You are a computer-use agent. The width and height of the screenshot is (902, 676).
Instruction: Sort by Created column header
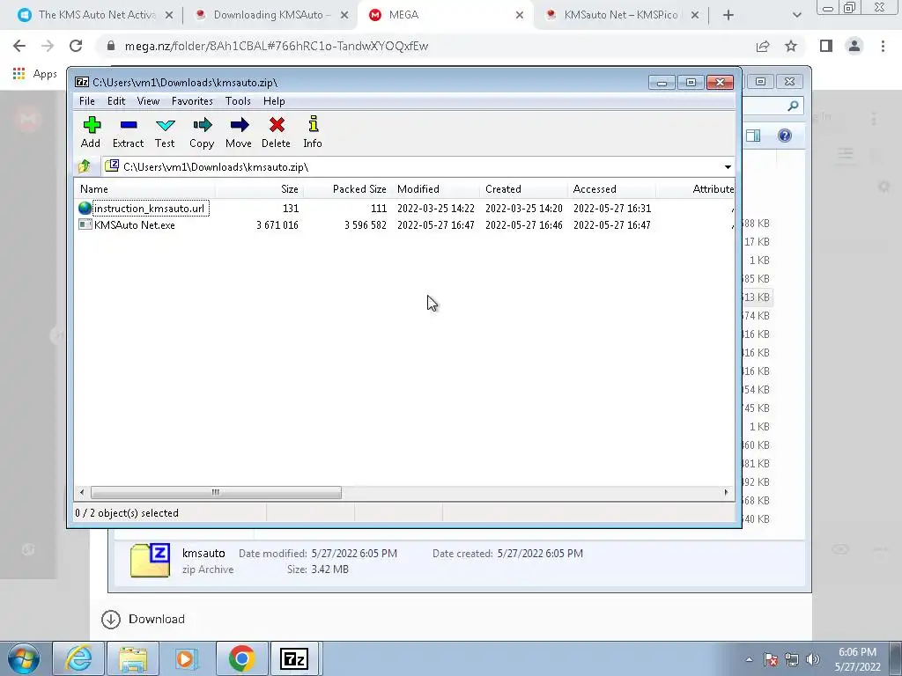click(x=523, y=189)
